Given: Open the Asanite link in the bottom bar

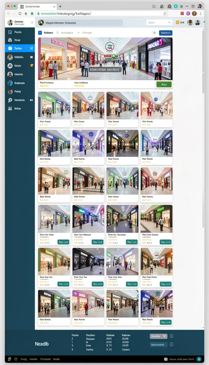Looking at the screenshot, I should pos(33,359).
